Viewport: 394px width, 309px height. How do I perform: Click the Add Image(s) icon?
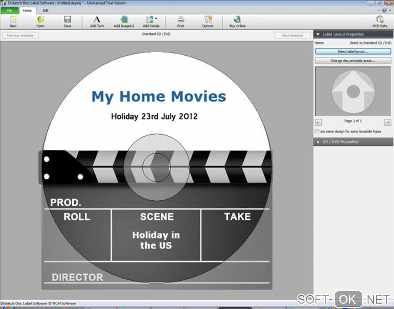tap(124, 19)
